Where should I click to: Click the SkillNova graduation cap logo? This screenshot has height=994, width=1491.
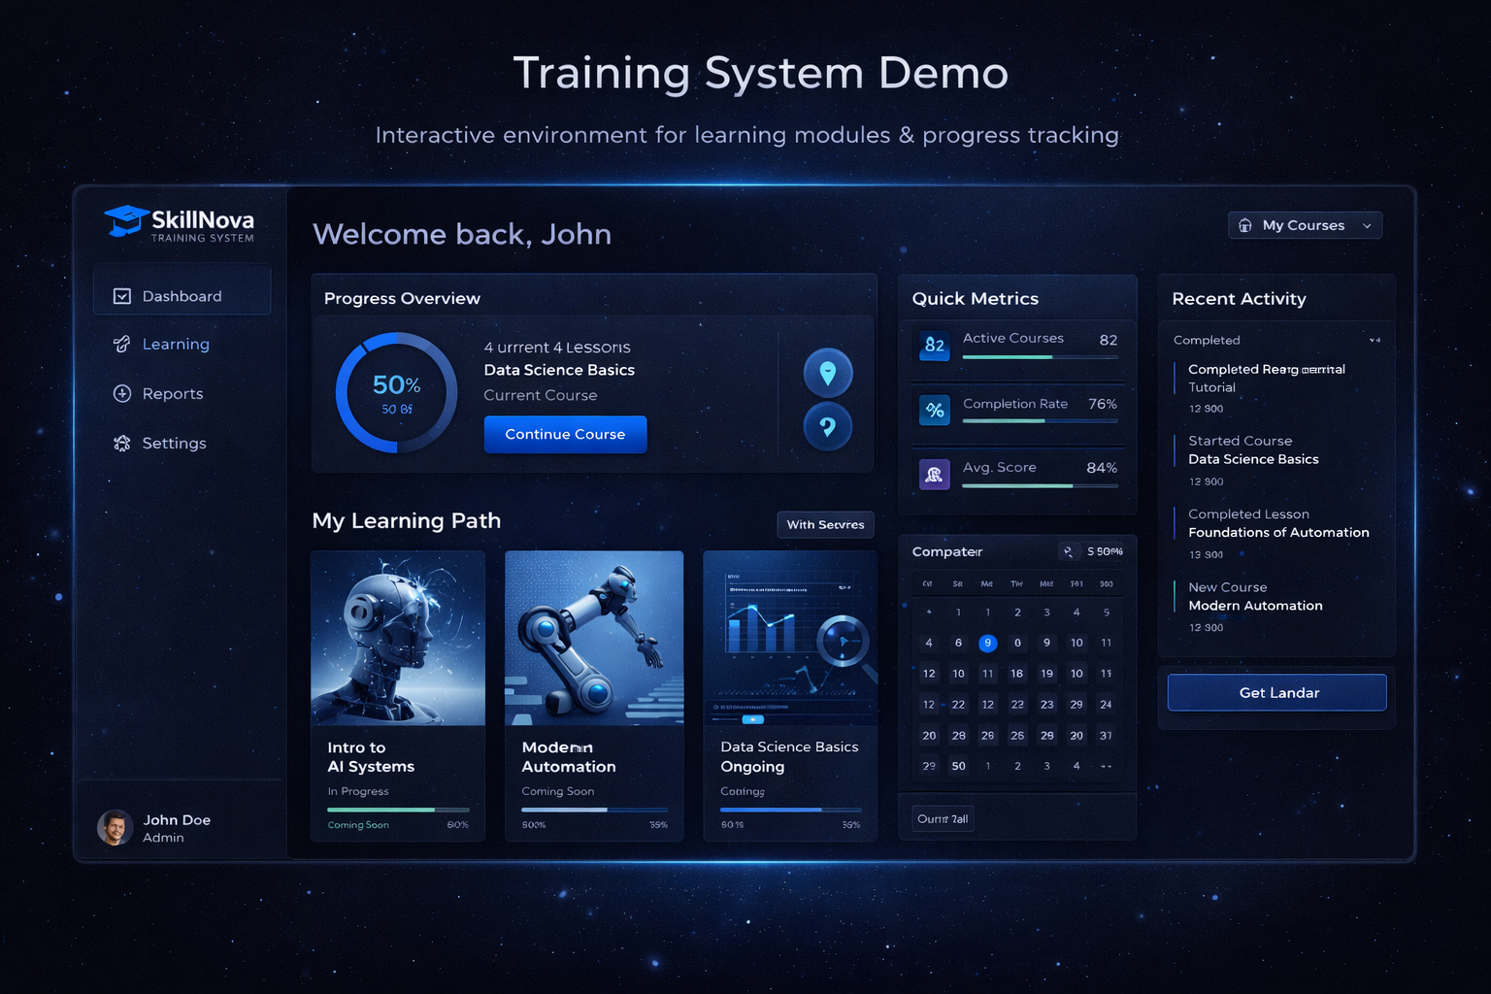tap(126, 221)
